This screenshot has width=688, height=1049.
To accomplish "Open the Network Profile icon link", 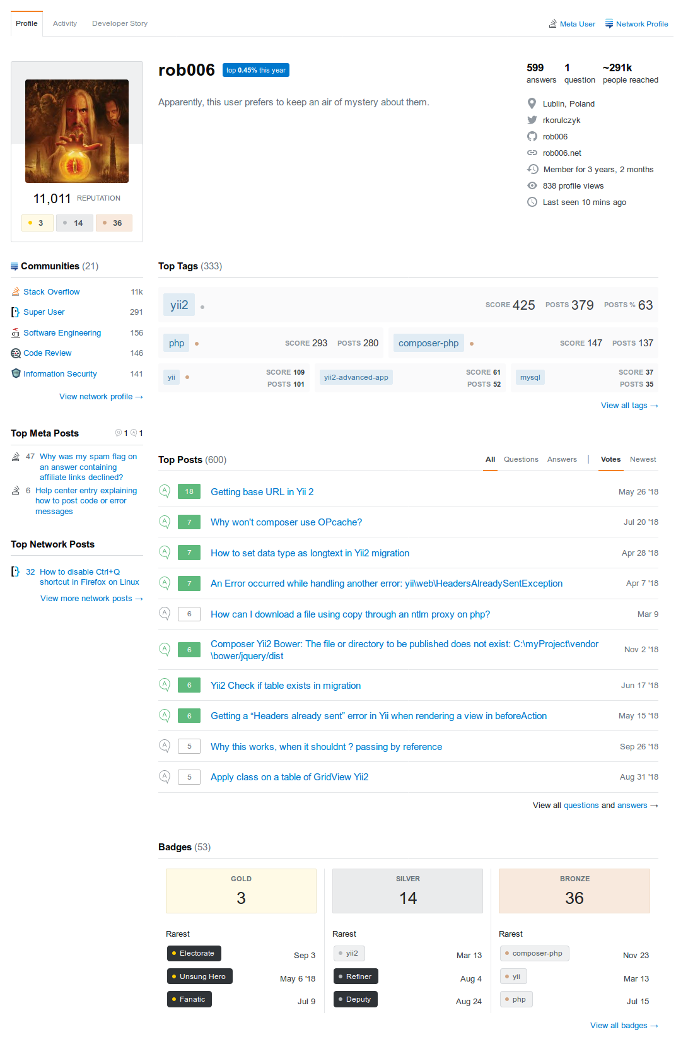I will tap(609, 23).
